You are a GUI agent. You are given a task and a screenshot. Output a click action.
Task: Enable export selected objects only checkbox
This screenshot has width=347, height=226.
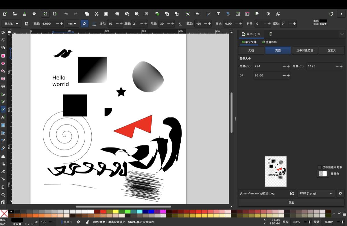coord(320,167)
